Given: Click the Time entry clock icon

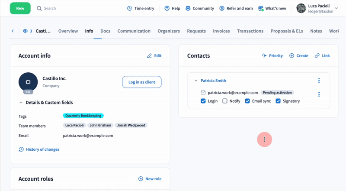Looking at the screenshot, I should [130, 8].
